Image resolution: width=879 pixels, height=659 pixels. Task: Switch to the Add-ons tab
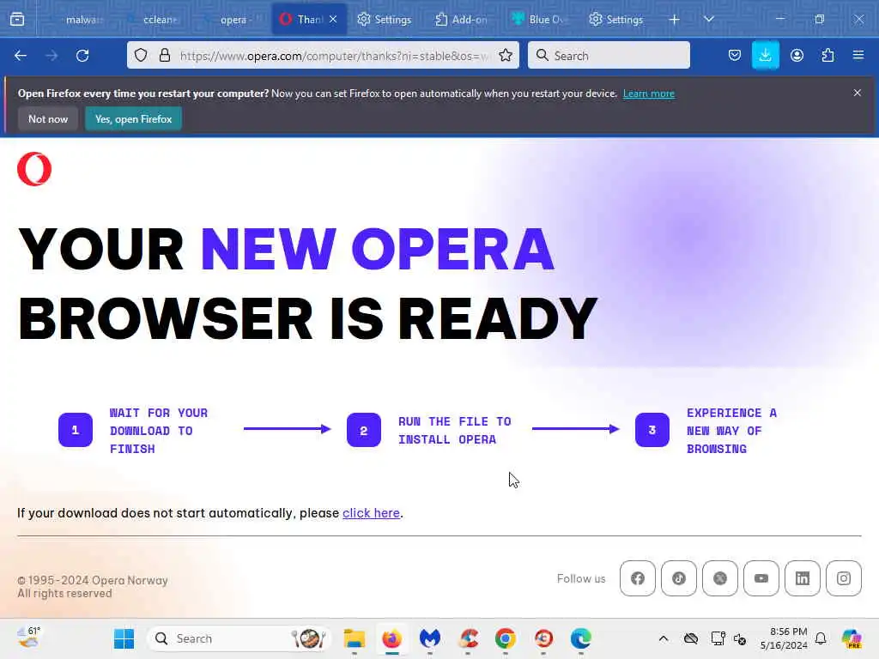[x=461, y=20]
